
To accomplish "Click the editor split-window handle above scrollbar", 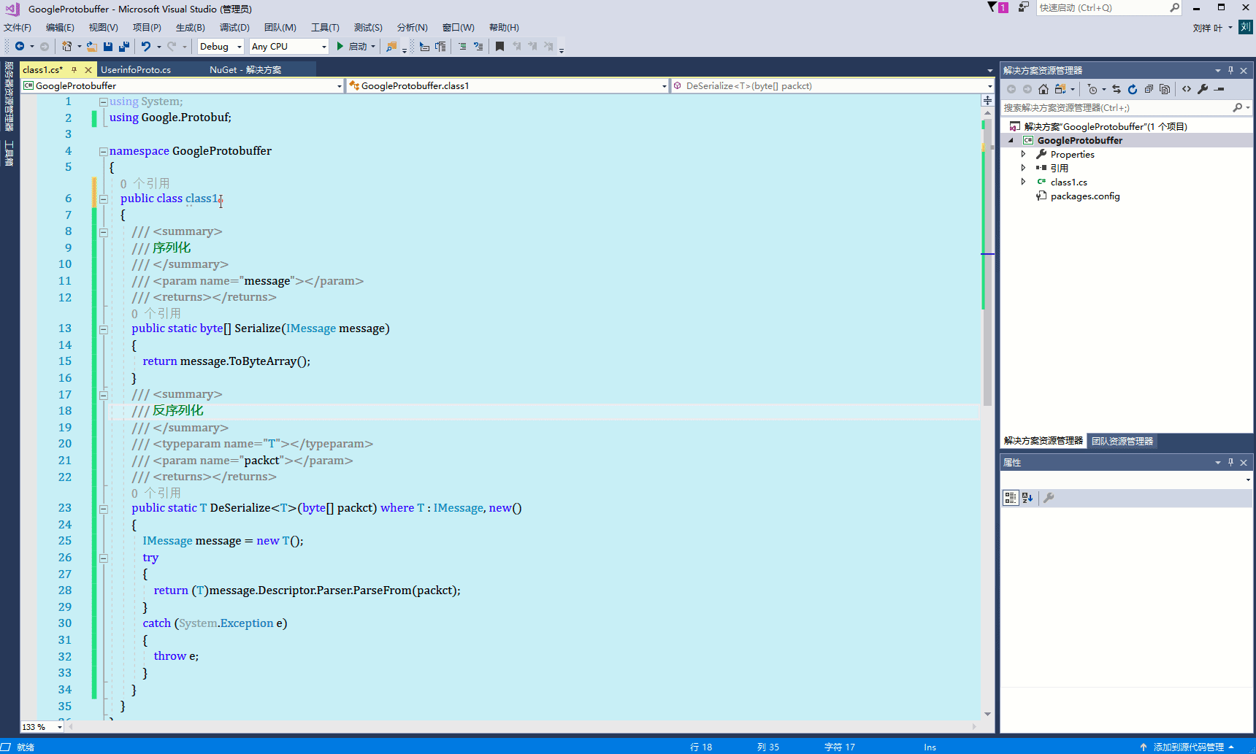I will click(x=987, y=100).
